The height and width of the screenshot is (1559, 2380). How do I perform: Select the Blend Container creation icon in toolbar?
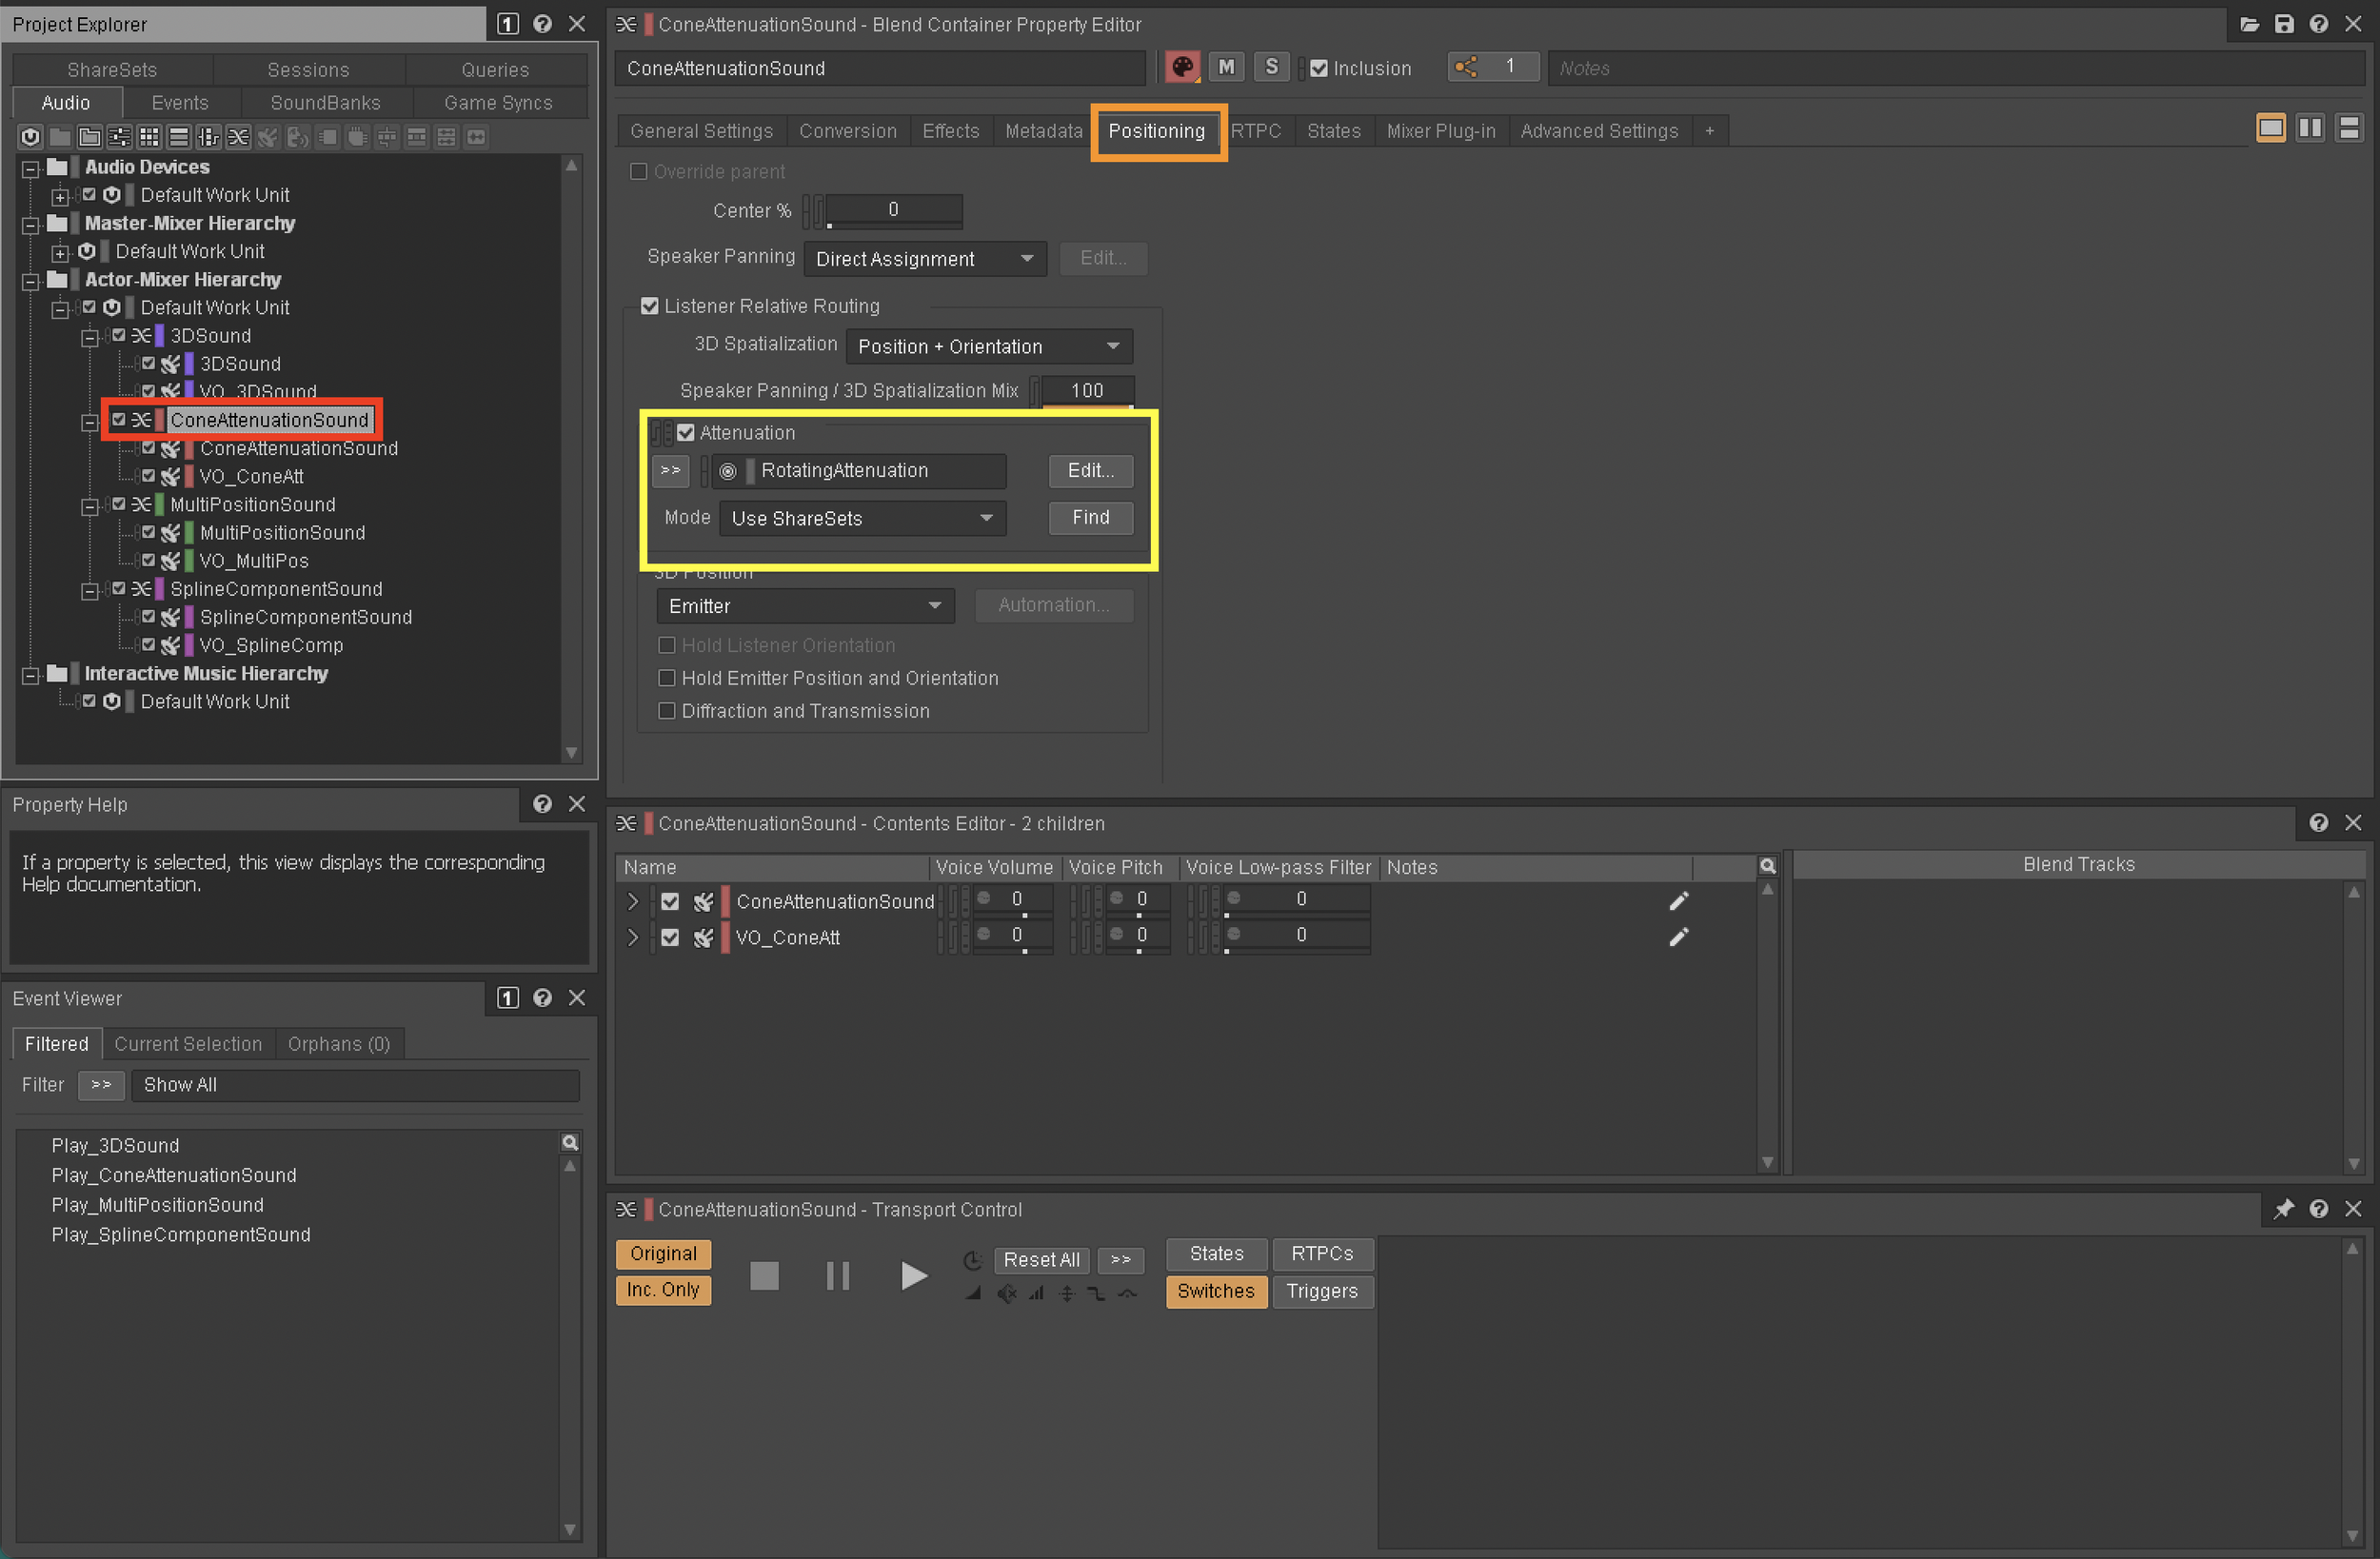pyautogui.click(x=238, y=137)
